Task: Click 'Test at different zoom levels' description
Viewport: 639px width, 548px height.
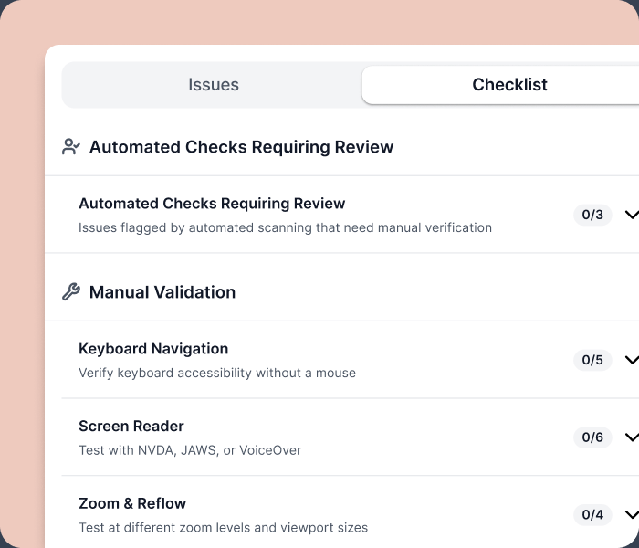Action: pos(224,528)
